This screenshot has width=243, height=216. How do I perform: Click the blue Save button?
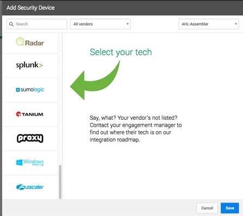click(230, 208)
